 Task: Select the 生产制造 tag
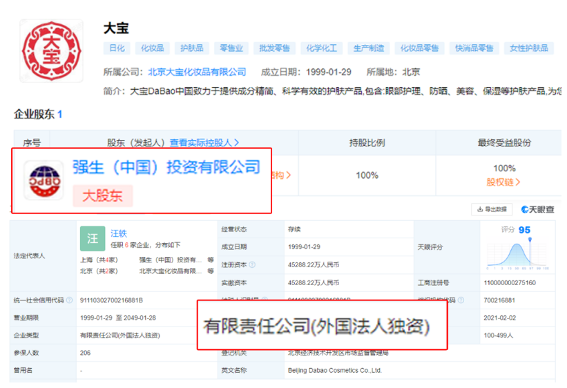coord(369,48)
